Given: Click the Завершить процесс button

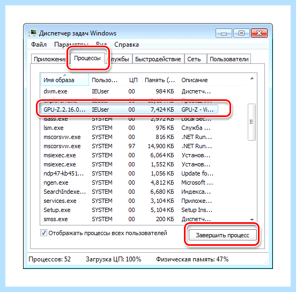Looking at the screenshot, I should [x=223, y=235].
